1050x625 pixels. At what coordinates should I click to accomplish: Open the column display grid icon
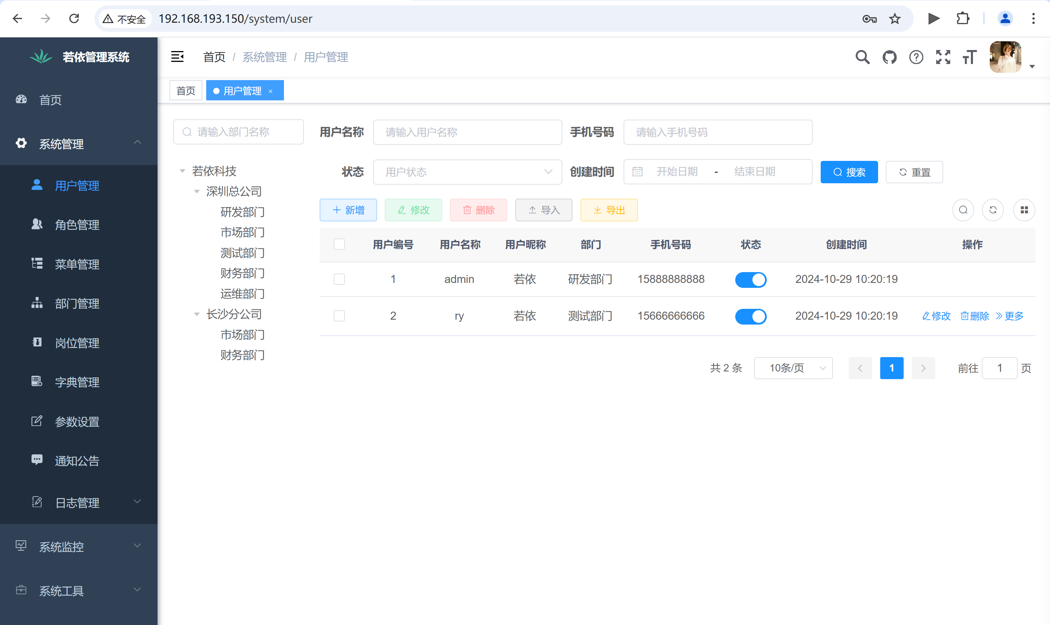pos(1024,210)
